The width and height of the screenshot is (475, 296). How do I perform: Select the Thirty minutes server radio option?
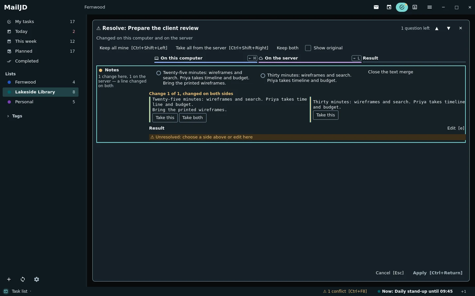(x=263, y=76)
